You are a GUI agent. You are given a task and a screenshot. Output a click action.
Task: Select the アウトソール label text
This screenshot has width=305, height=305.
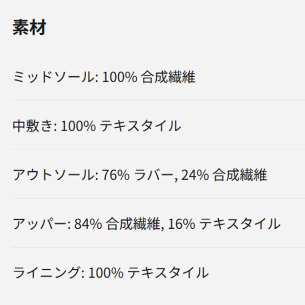pos(53,175)
